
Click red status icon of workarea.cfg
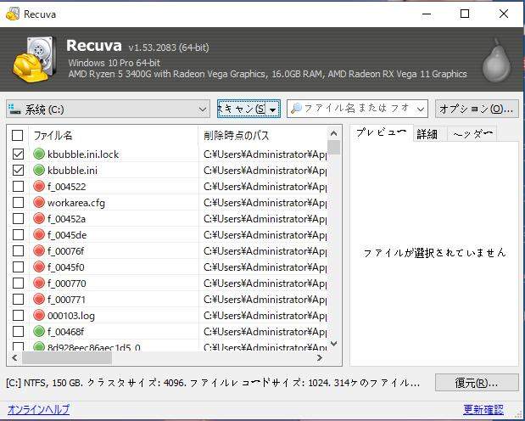[39, 203]
